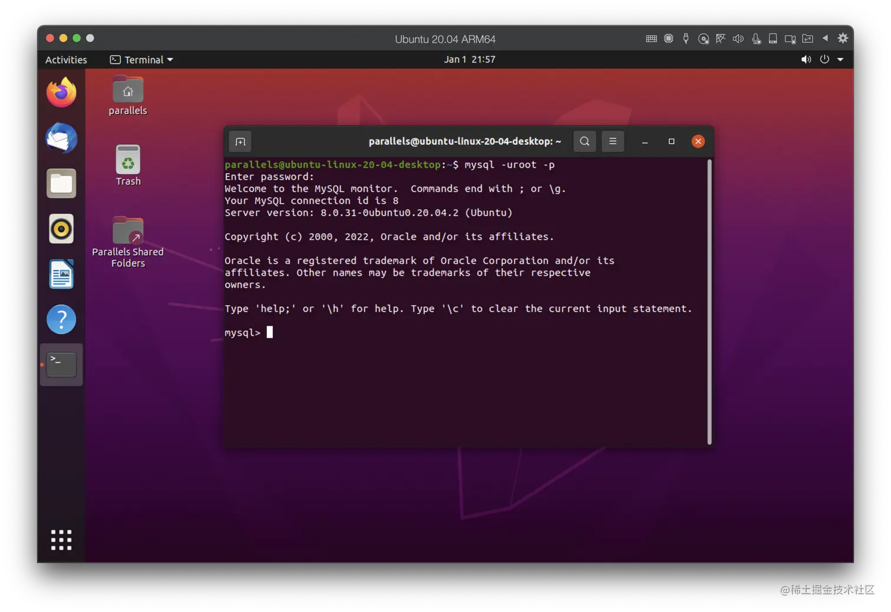Launch Thunderbird Mail from the dock
Image resolution: width=891 pixels, height=612 pixels.
tap(61, 138)
